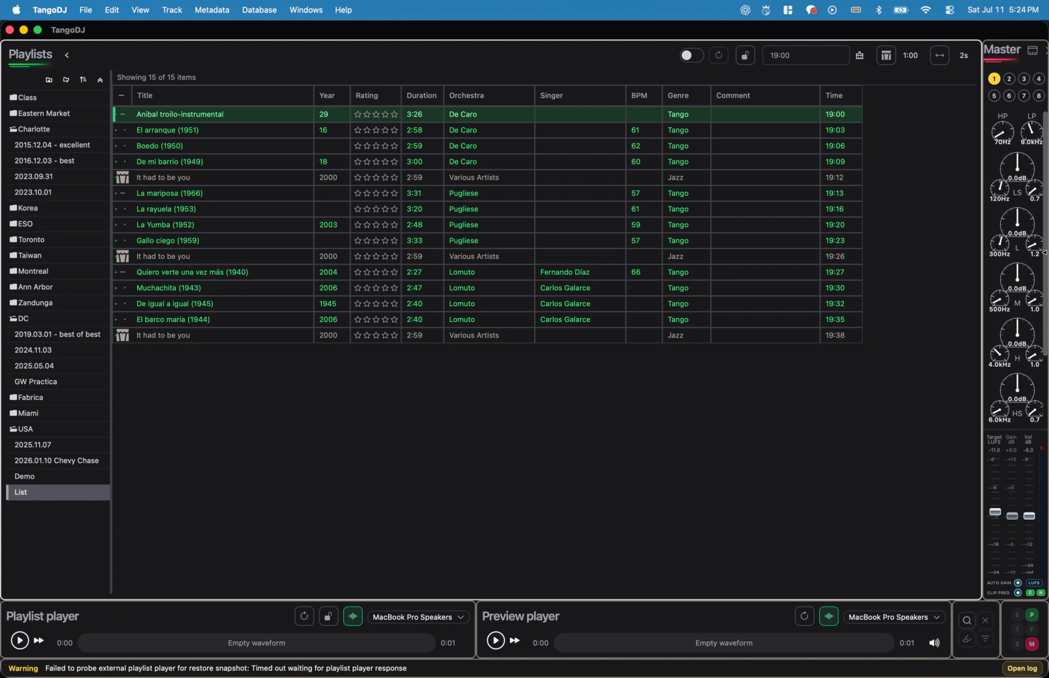Click the LUFS button
The image size is (1049, 678).
point(1034,583)
